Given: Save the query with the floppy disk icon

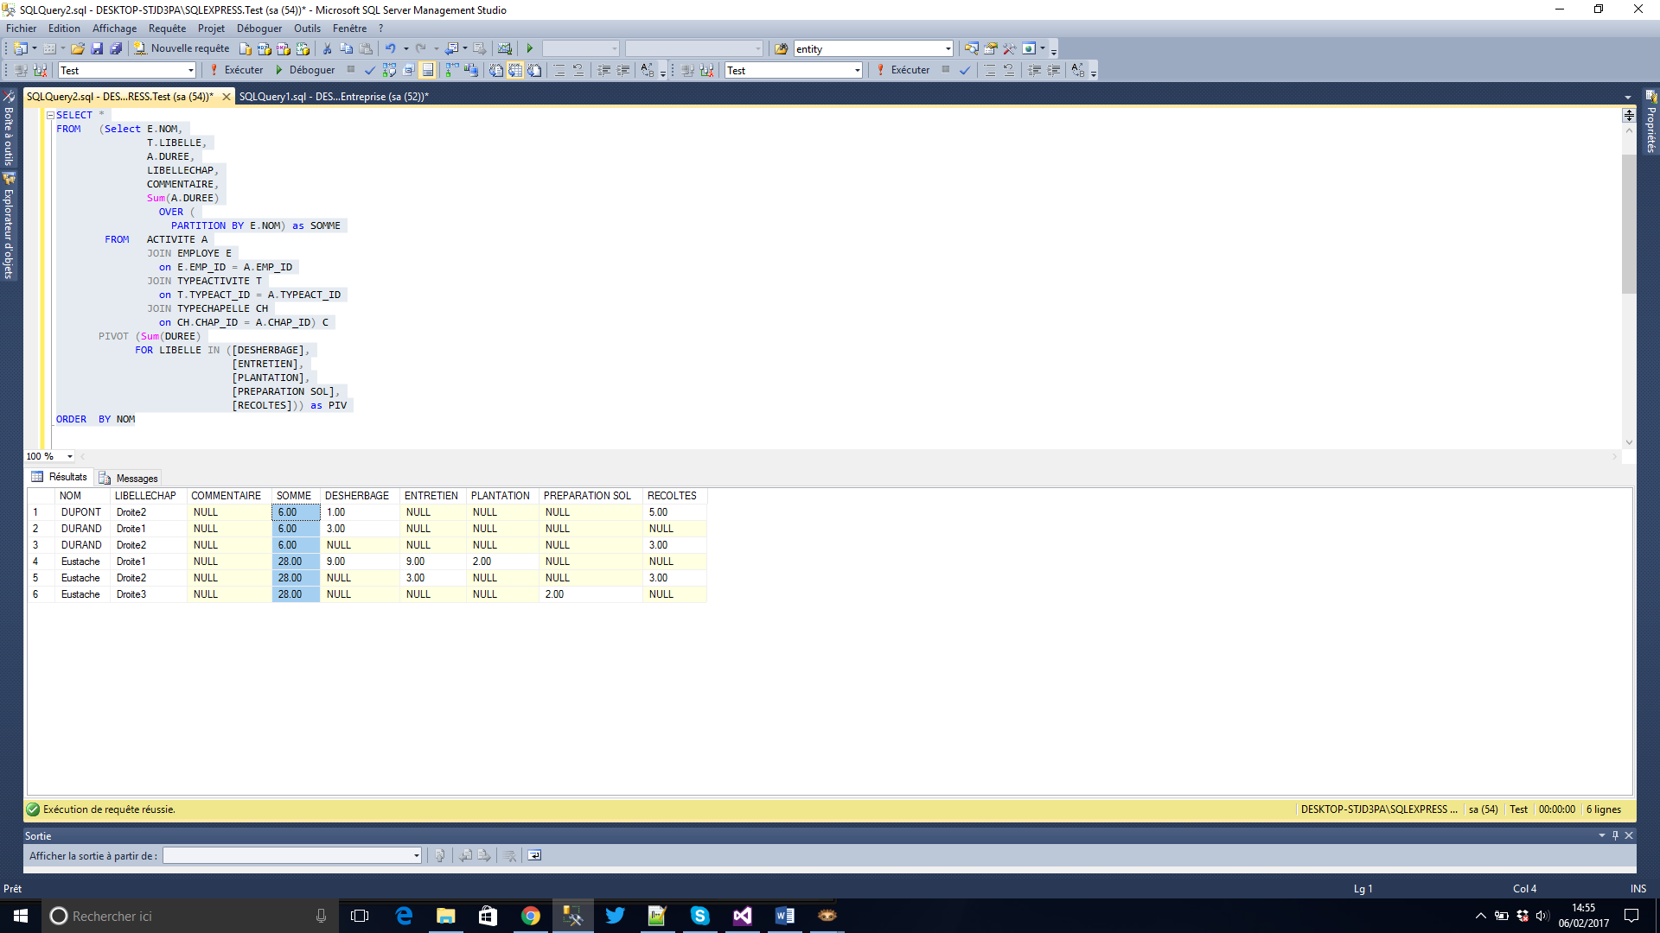Looking at the screenshot, I should [x=97, y=49].
